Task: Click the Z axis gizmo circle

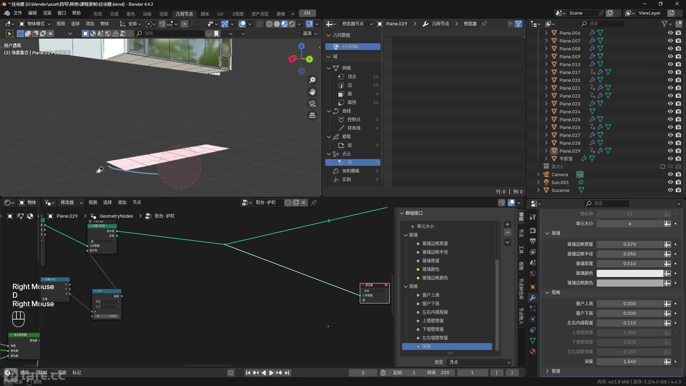Action: pyautogui.click(x=302, y=46)
